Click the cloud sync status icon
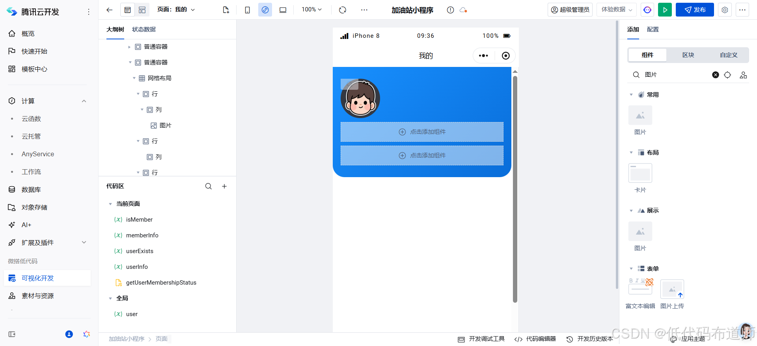 [x=463, y=10]
